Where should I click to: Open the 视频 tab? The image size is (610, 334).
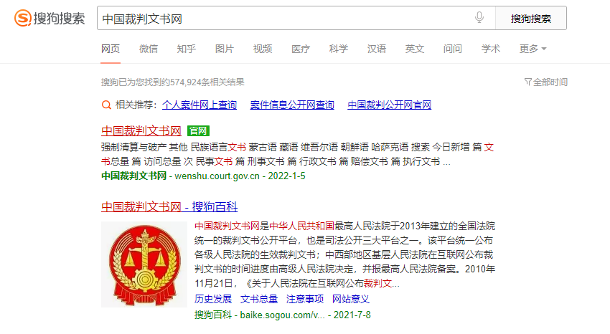[x=263, y=49]
